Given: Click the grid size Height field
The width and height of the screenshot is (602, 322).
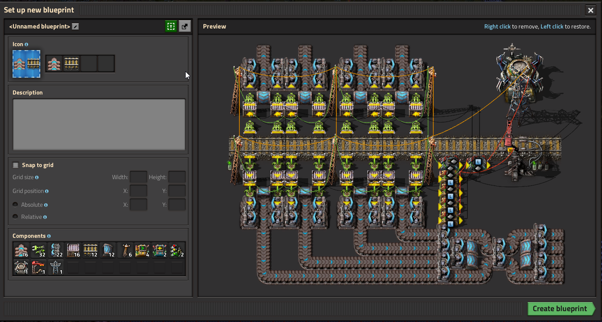Looking at the screenshot, I should (x=177, y=177).
